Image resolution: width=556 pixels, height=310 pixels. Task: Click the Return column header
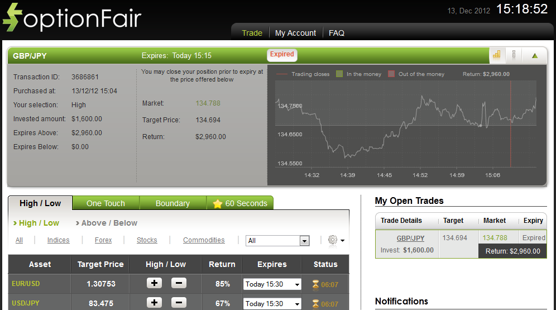(222, 264)
